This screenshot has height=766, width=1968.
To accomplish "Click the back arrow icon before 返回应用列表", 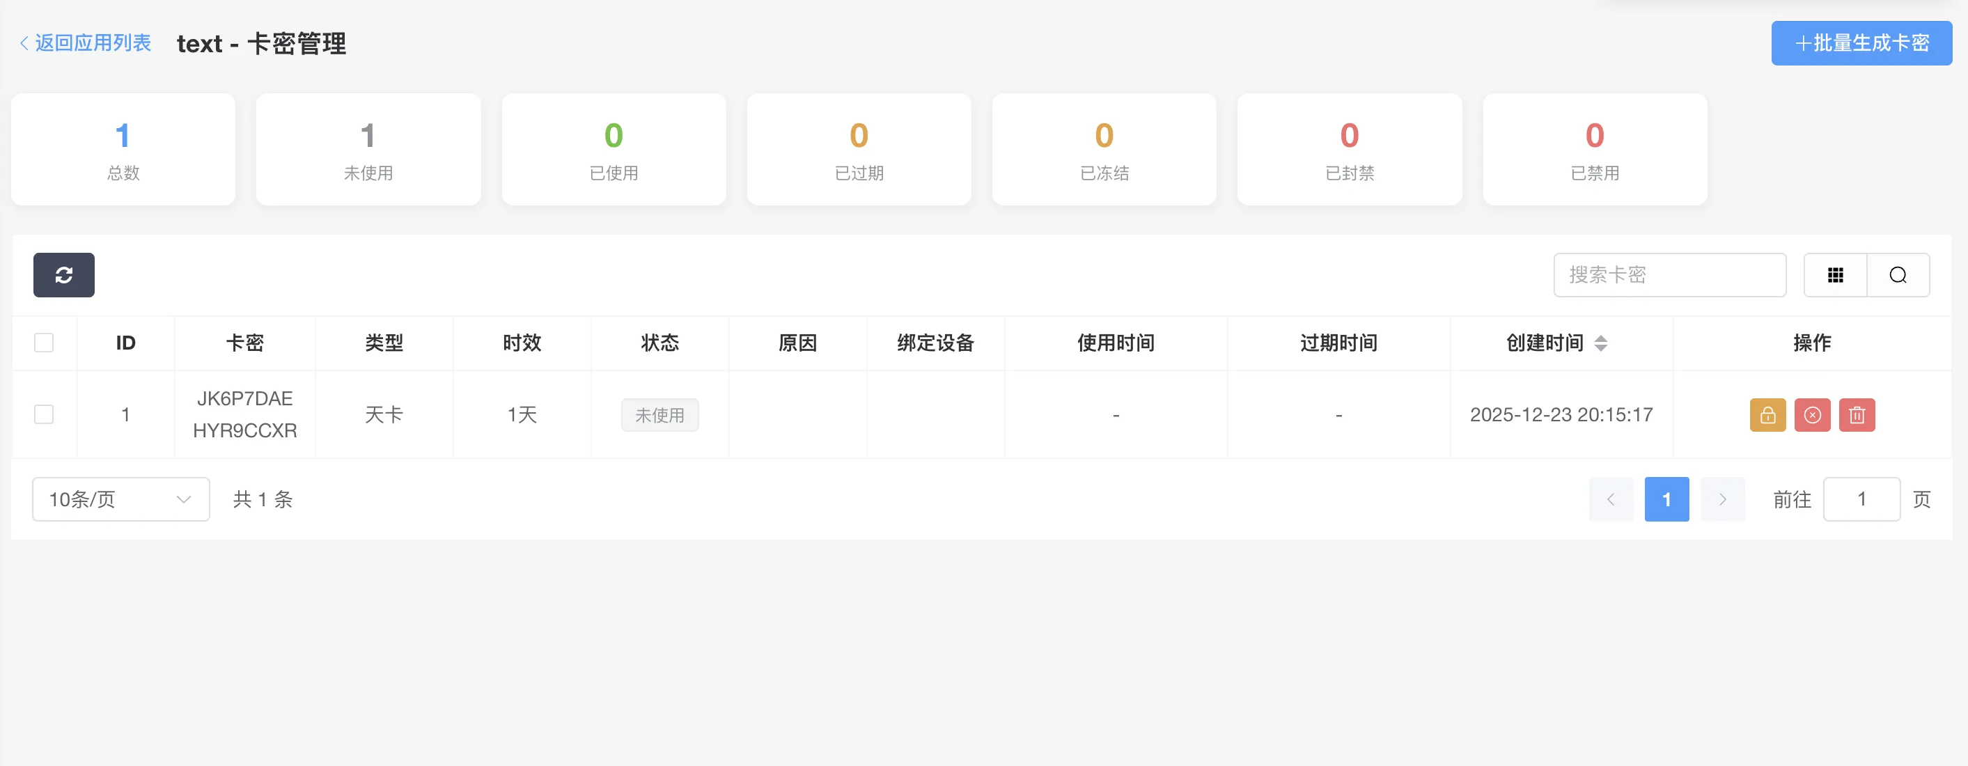I will [x=23, y=42].
